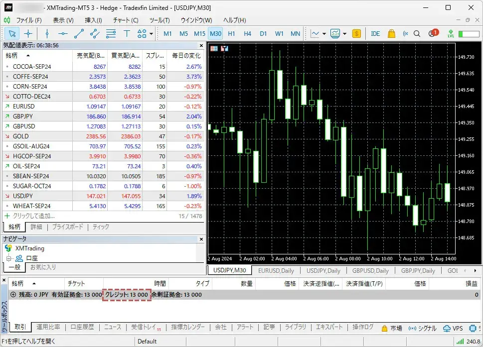Viewport: 483px width, 347px height.
Task: Open the Market shopping bag icon
Action: coord(391,33)
